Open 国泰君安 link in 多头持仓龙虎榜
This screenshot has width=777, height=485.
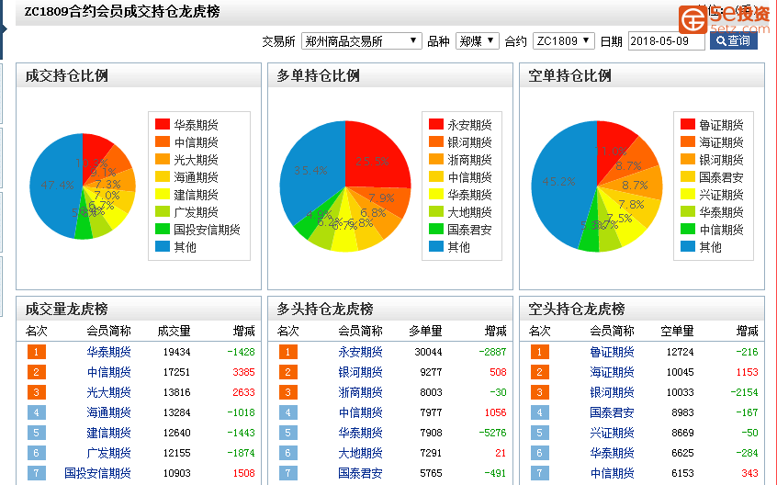point(360,473)
